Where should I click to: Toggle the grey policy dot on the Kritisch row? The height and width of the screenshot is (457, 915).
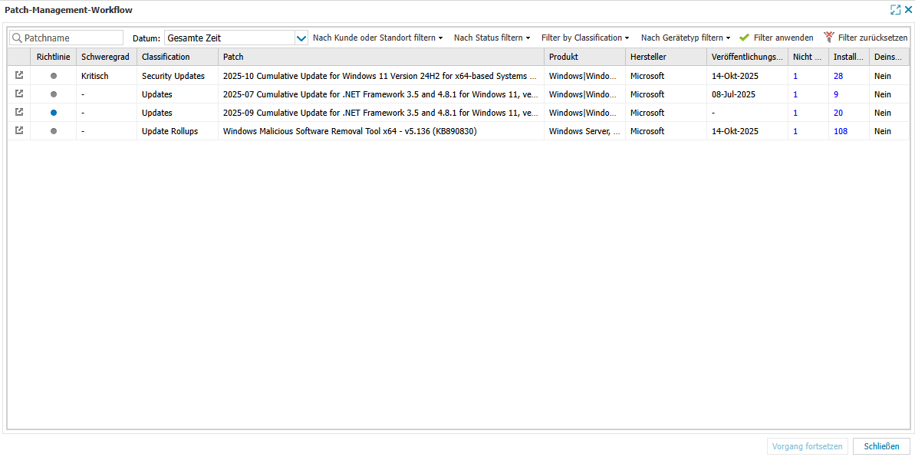[x=54, y=76]
